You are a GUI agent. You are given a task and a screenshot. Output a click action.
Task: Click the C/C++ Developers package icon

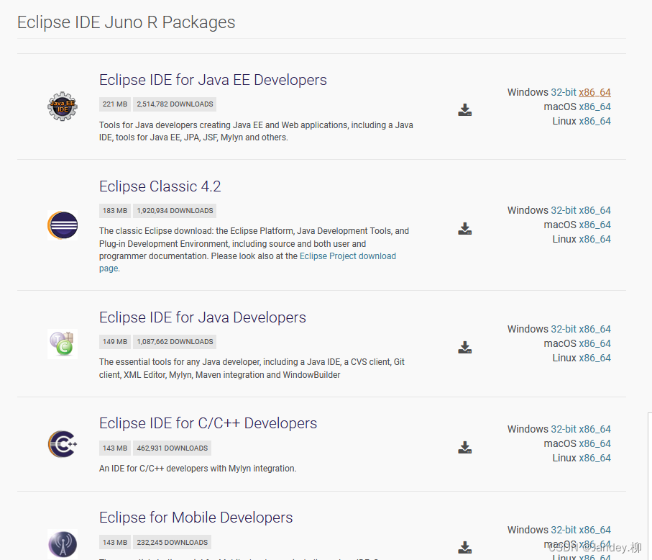click(63, 444)
